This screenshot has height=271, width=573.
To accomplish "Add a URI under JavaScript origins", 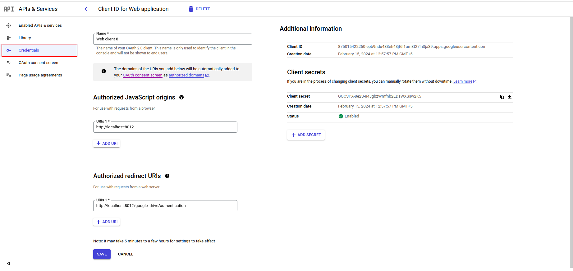I will 107,144.
